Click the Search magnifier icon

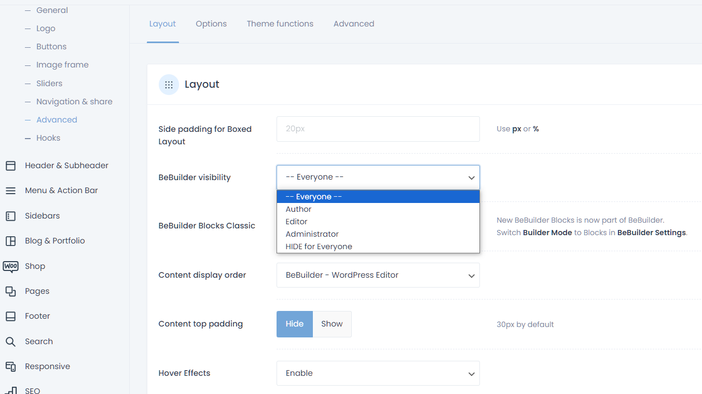[x=10, y=342]
